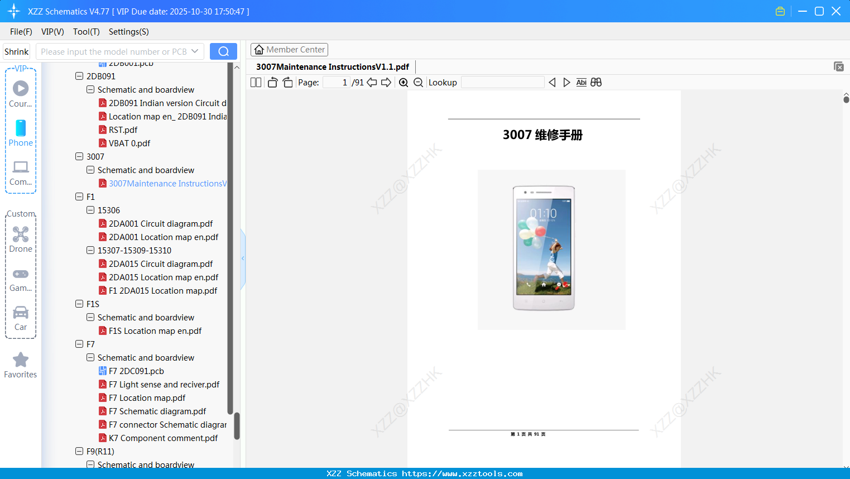
Task: Toggle the Abi match option
Action: [581, 83]
